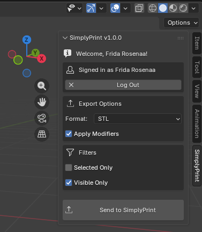Switch to Rendered viewport shading
This screenshot has height=232, width=202.
click(x=183, y=8)
